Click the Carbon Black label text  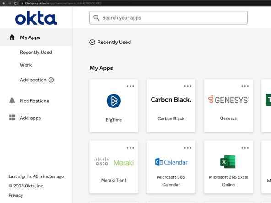[x=171, y=118]
